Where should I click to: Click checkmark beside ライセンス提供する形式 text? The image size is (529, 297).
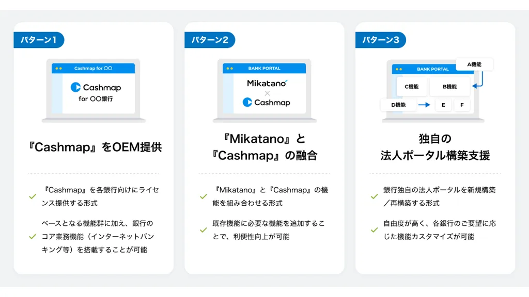coord(33,196)
